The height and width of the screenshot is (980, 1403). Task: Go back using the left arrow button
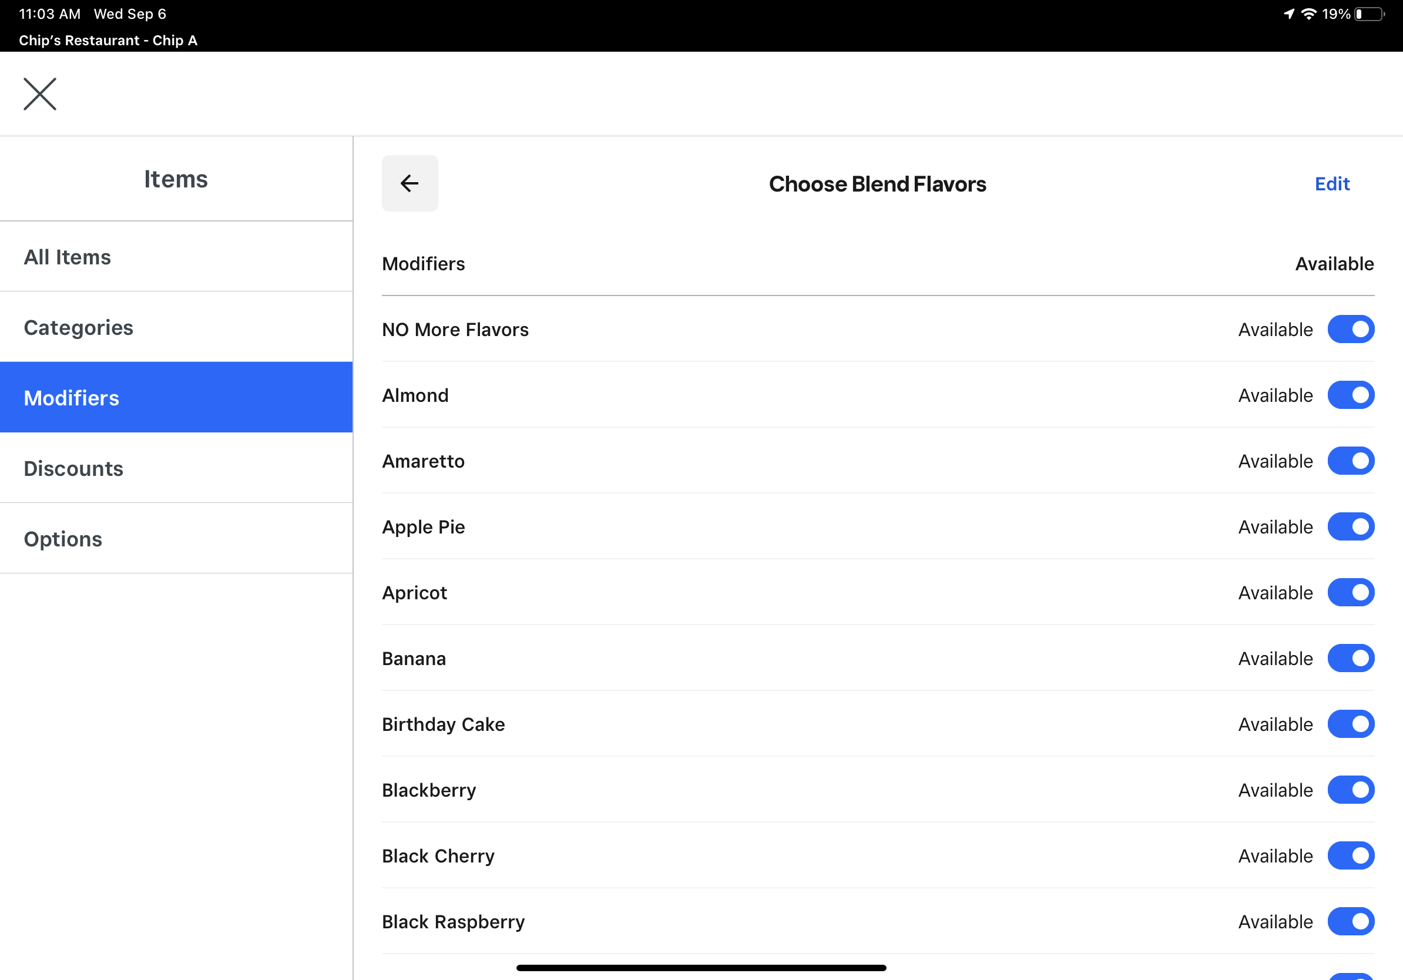tap(410, 183)
